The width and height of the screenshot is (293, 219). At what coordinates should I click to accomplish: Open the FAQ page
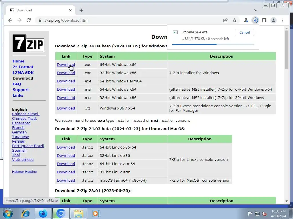click(17, 84)
